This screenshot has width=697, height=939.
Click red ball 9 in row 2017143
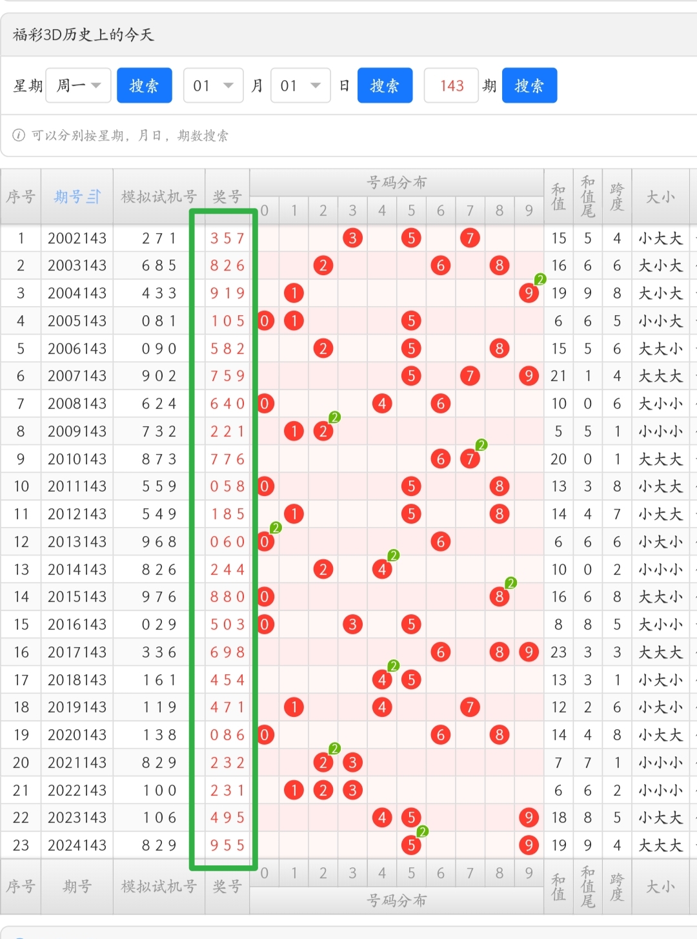(529, 652)
